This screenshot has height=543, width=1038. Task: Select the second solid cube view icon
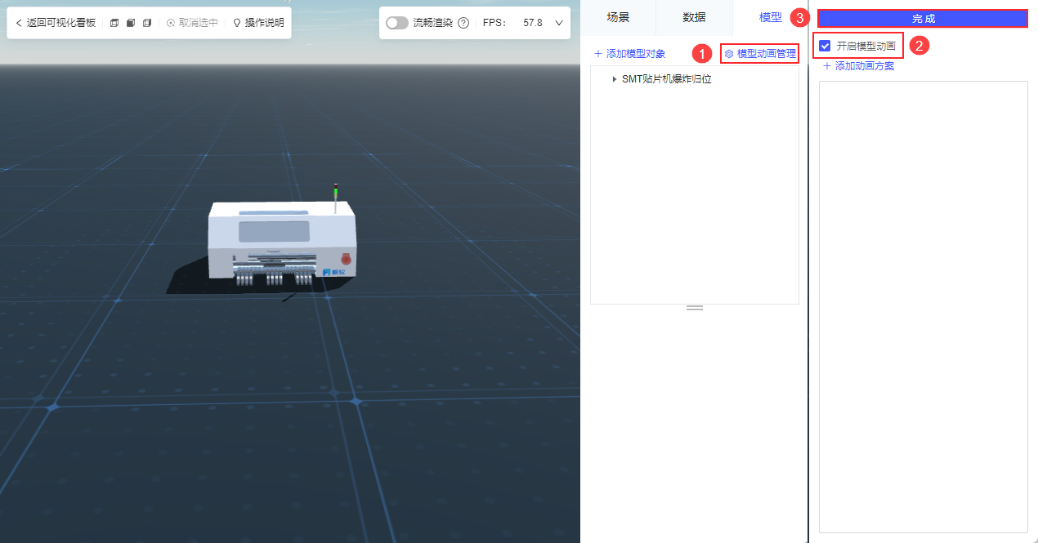tap(131, 23)
